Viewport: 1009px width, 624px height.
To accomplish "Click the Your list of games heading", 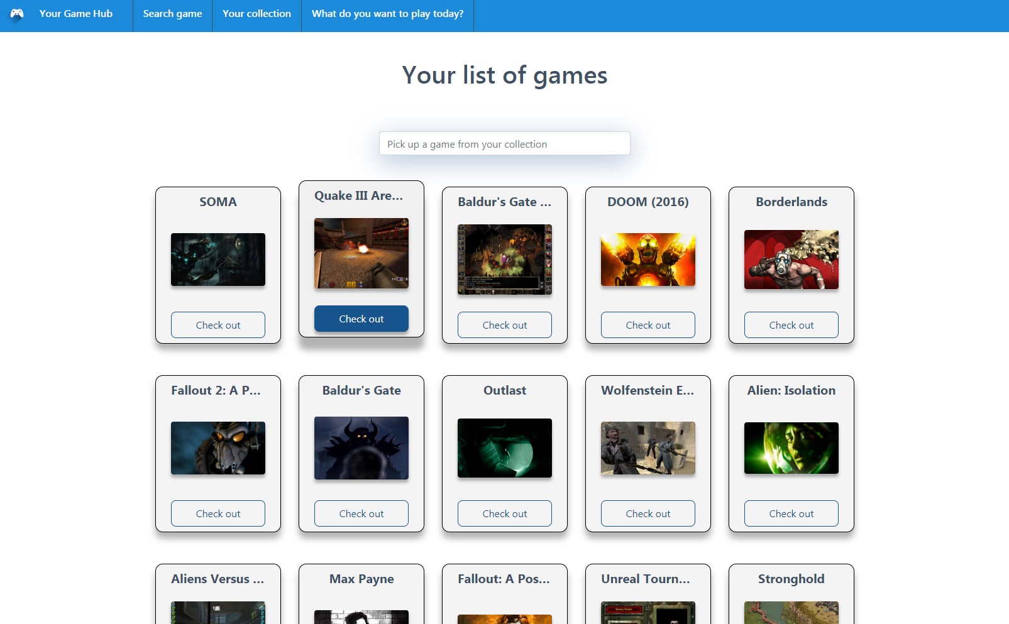I will (505, 75).
